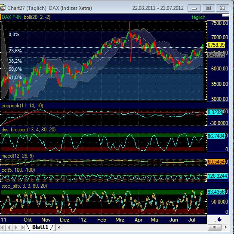Click the 5000,00 price axis label
This screenshot has height=234, width=234.
(x=220, y=99)
